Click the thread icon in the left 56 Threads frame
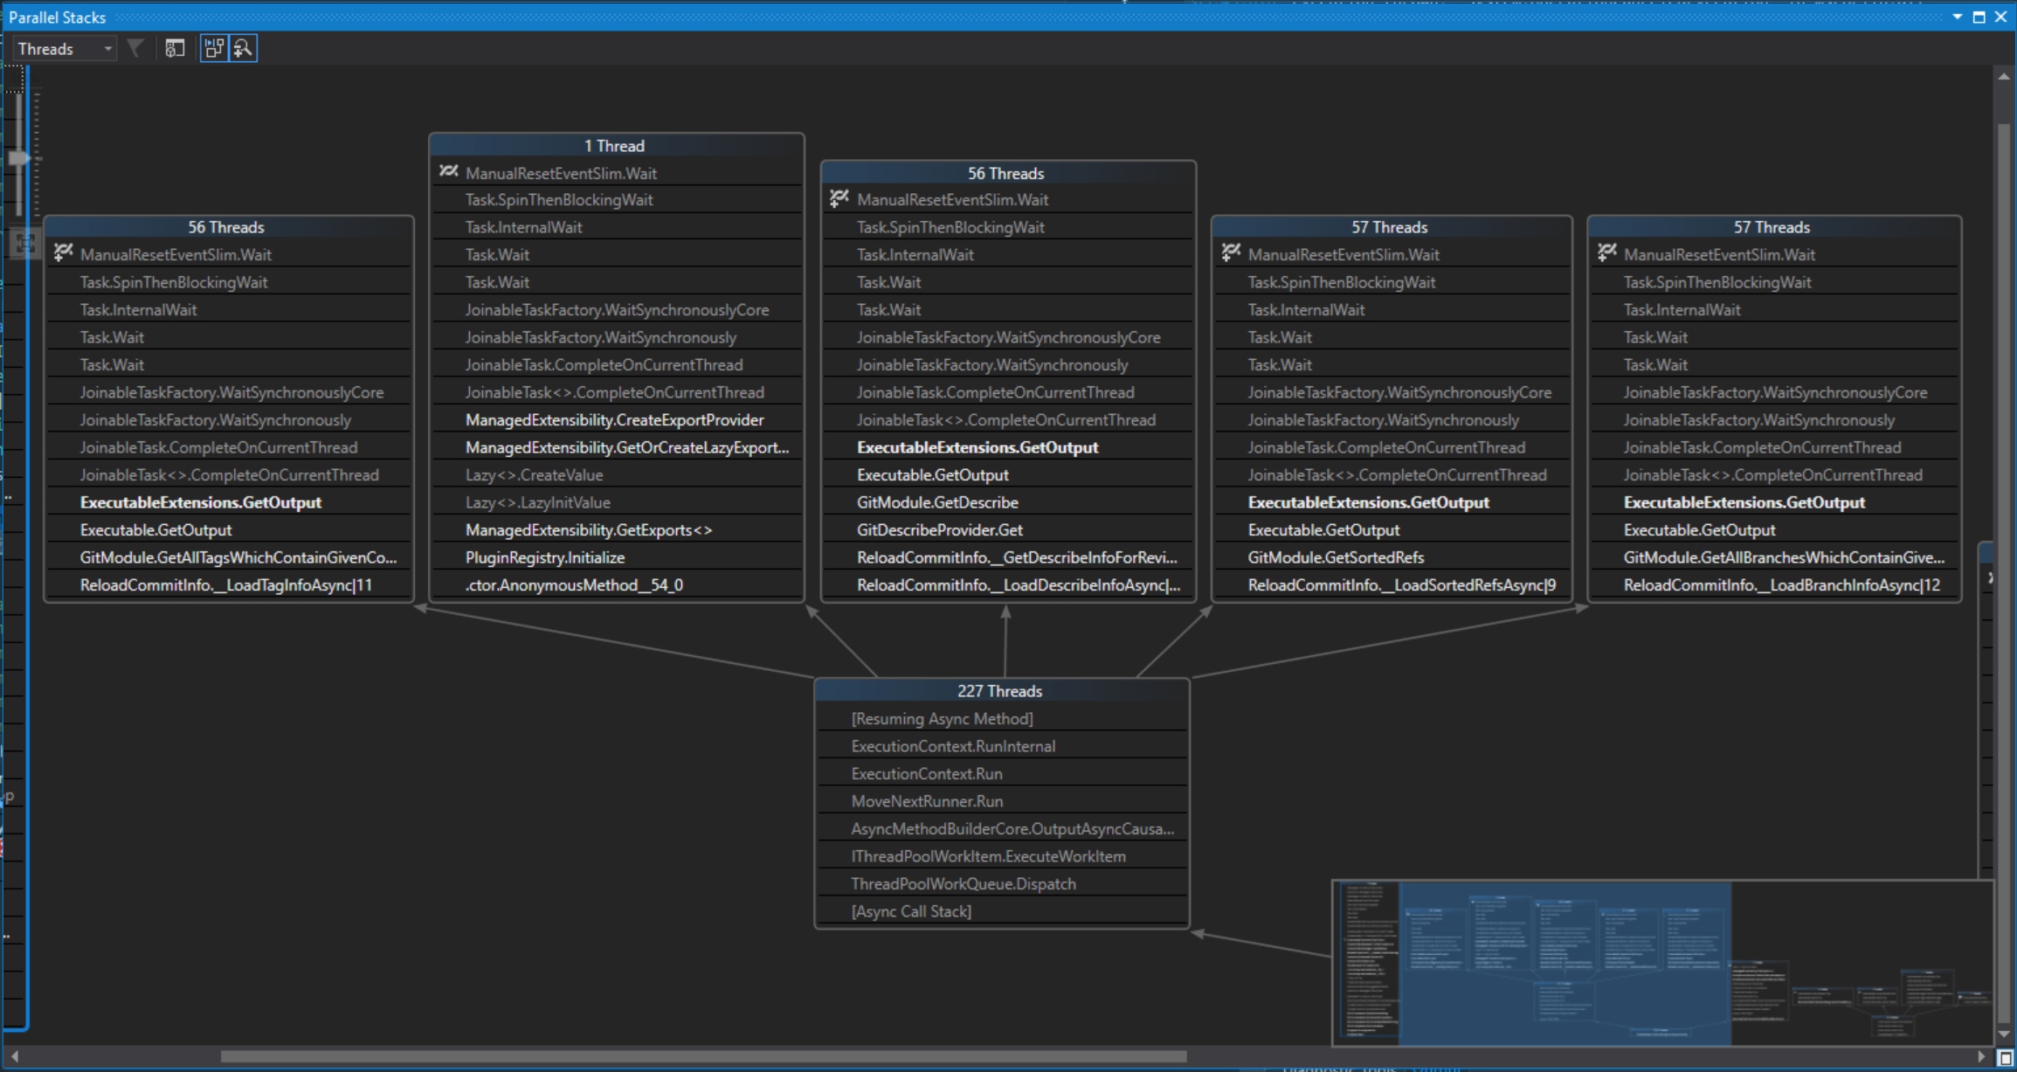Image resolution: width=2017 pixels, height=1072 pixels. pyautogui.click(x=63, y=253)
